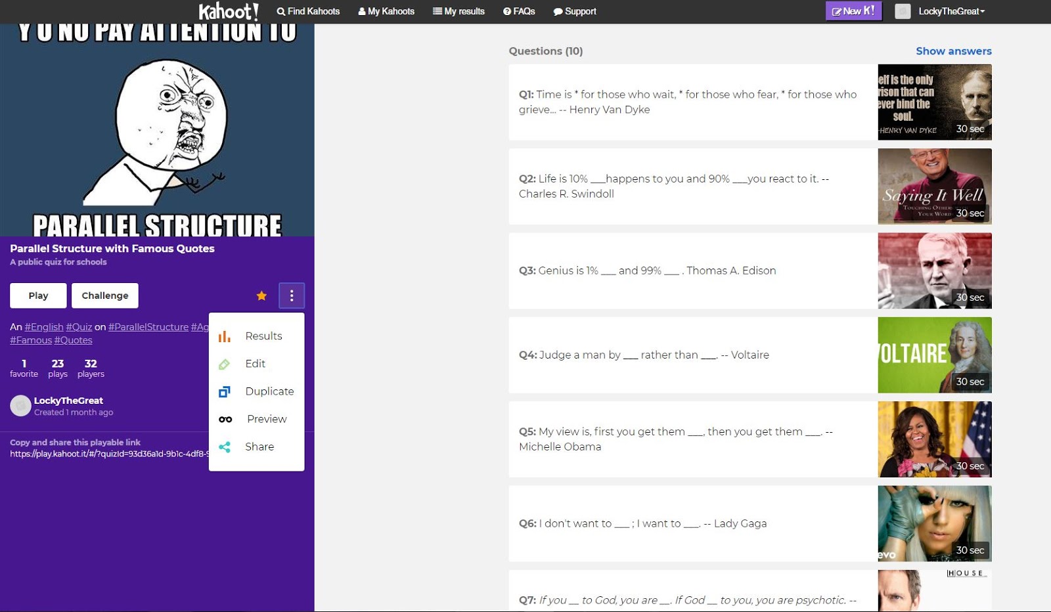Open the #Quotes hashtag link
This screenshot has width=1051, height=612.
(x=73, y=340)
